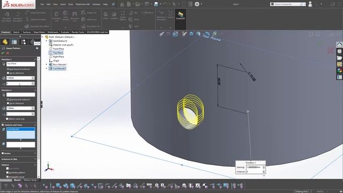343x193 pixels.
Task: Enable Geometry pattern option
Action: (x=8, y=173)
